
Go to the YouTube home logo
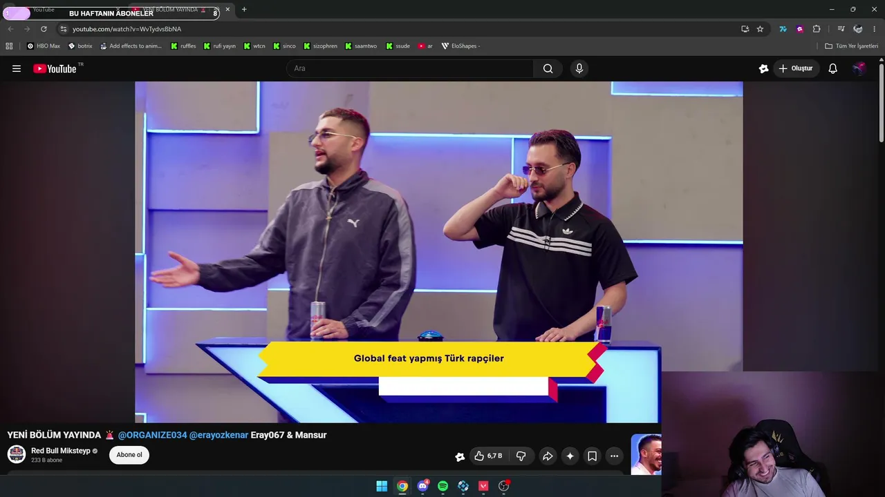(55, 68)
